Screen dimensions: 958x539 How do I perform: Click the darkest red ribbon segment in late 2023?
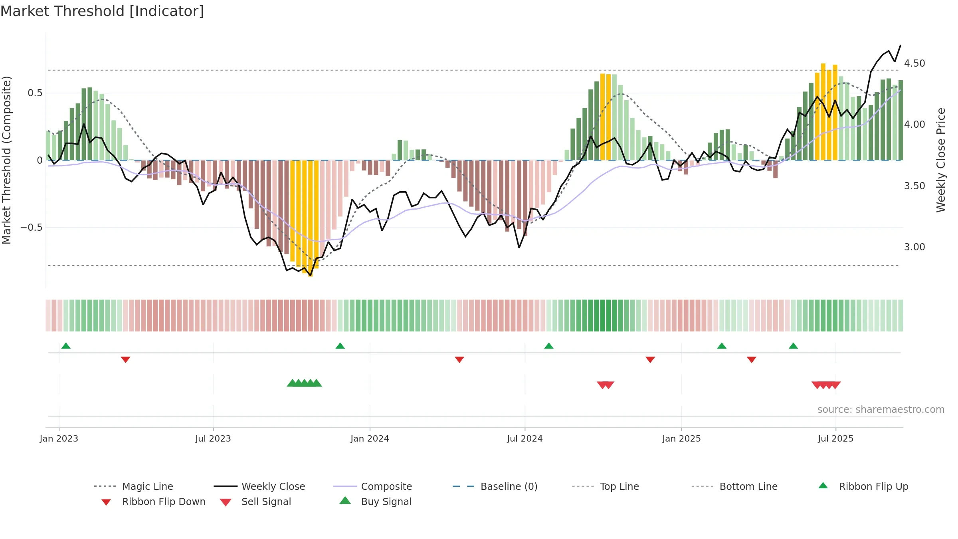(311, 315)
